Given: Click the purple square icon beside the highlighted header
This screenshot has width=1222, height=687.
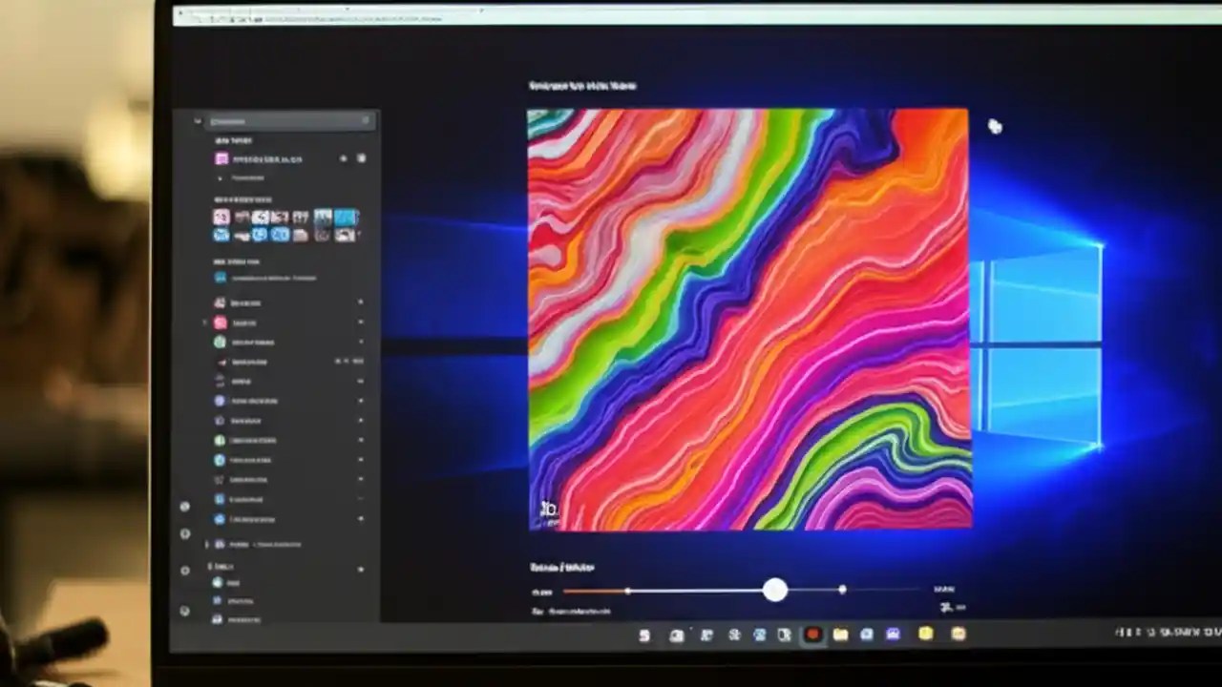Looking at the screenshot, I should point(221,158).
